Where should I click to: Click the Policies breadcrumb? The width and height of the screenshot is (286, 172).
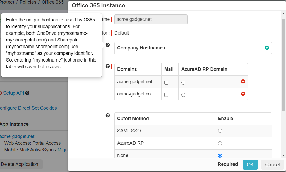point(28,2)
